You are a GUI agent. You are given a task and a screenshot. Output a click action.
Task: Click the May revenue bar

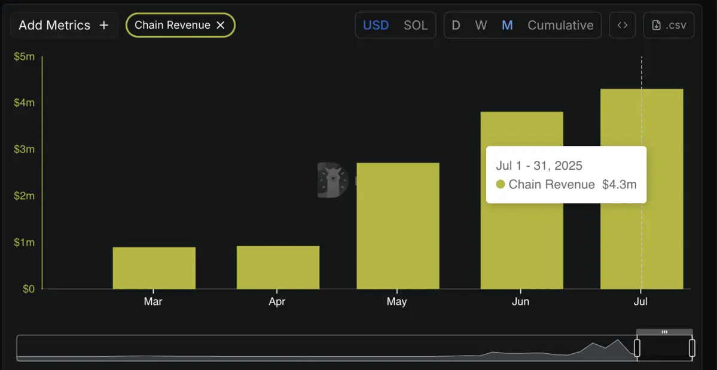[398, 226]
